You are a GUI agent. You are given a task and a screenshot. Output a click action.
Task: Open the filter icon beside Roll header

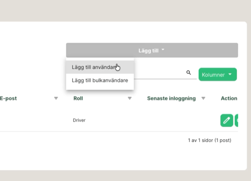pos(130,99)
